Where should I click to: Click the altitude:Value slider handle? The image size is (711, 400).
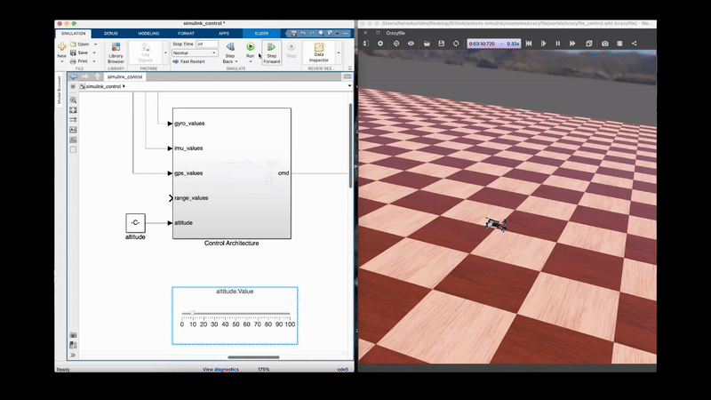(192, 313)
